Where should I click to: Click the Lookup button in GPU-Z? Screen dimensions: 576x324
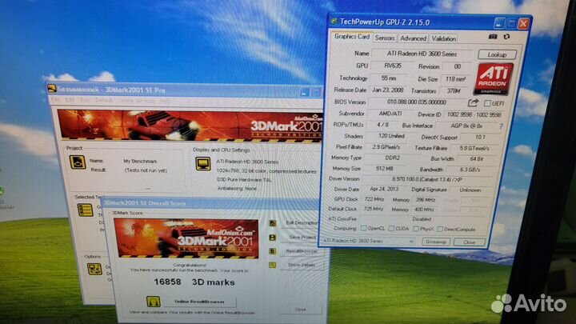point(496,54)
